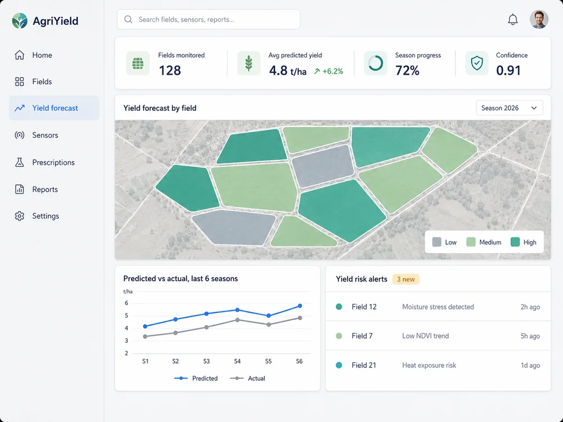Open the Fields section
Viewport: 563px width, 422px height.
tap(54, 82)
